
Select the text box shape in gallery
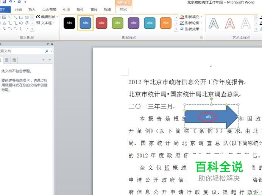pos(4,17)
